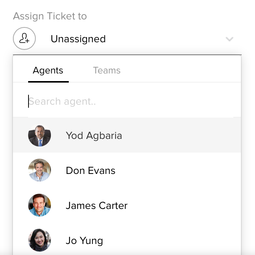Click the empty tab bar area beside Teams
Viewport: 255px width, 255px height.
[182, 70]
